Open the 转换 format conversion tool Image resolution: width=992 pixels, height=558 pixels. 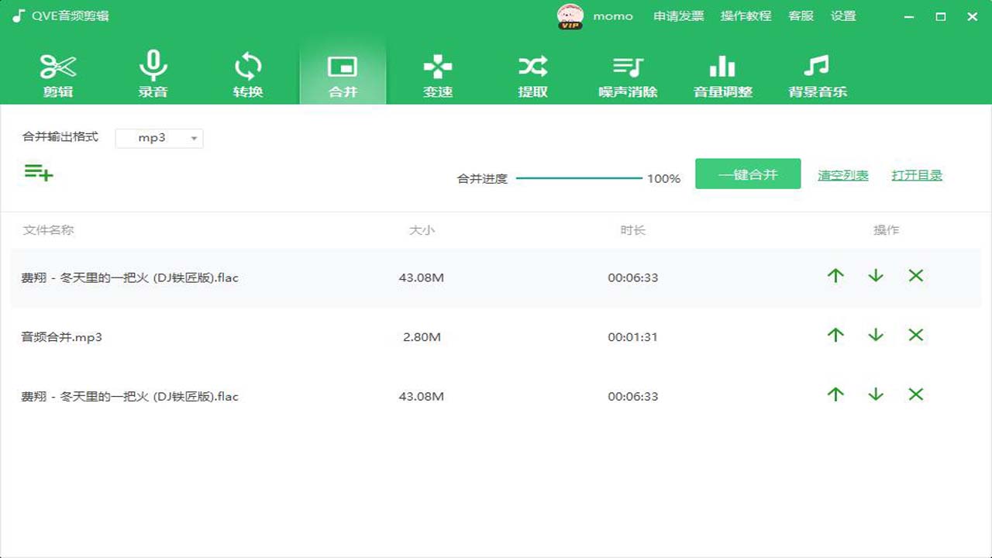[x=248, y=75]
